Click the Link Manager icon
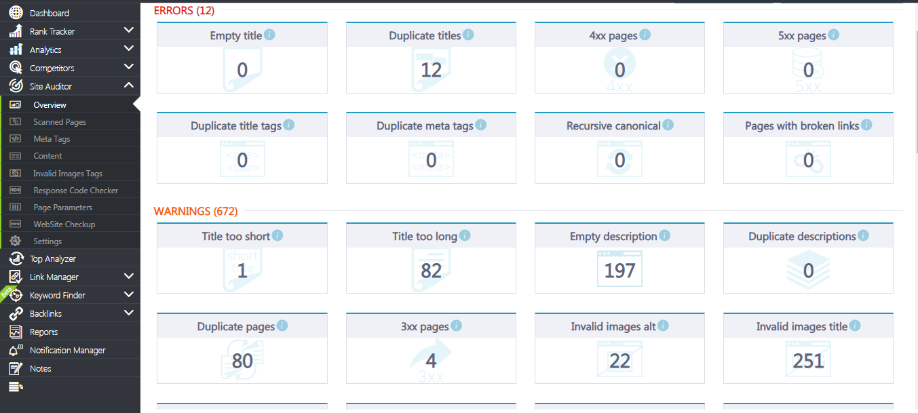 [16, 277]
